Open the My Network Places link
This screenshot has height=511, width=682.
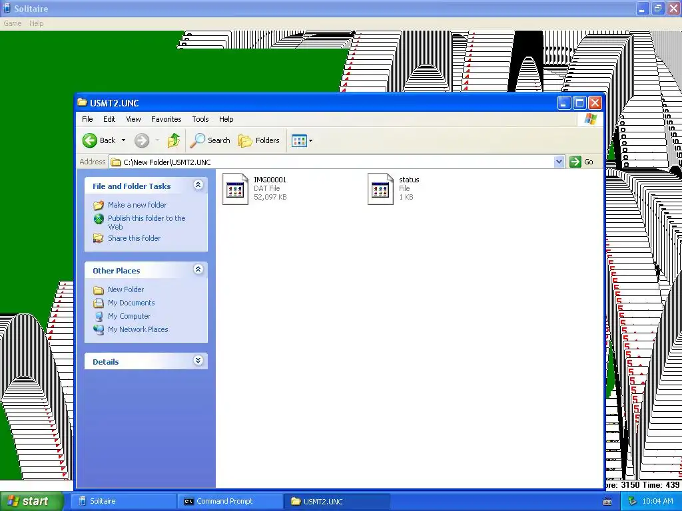pos(138,329)
